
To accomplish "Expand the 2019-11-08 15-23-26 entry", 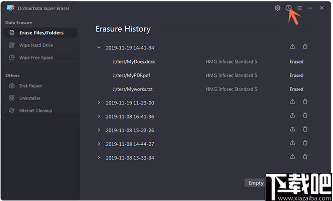I will point(99,130).
